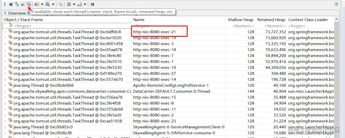The width and height of the screenshot is (345, 138).
Task: Click retained heap value 394,480
Action: [x=279, y=73]
